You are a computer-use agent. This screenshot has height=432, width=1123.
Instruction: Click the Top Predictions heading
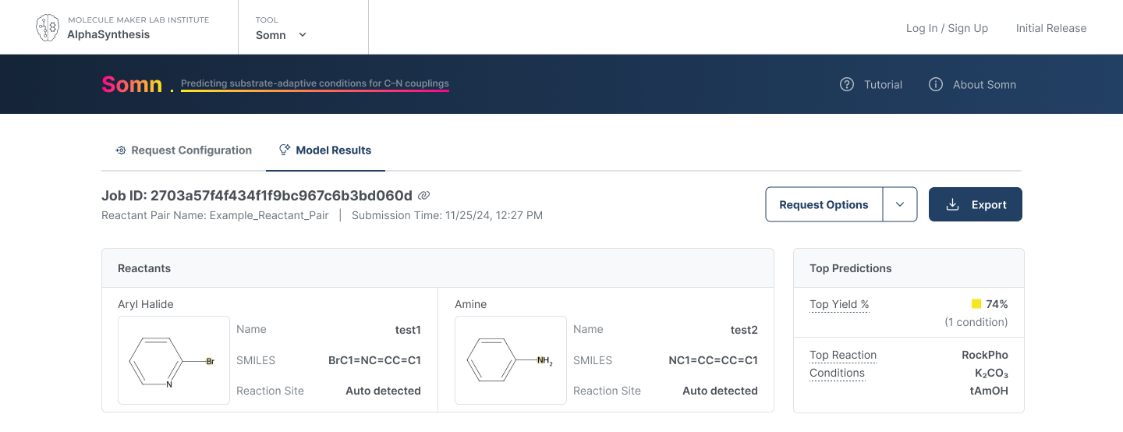click(x=851, y=268)
